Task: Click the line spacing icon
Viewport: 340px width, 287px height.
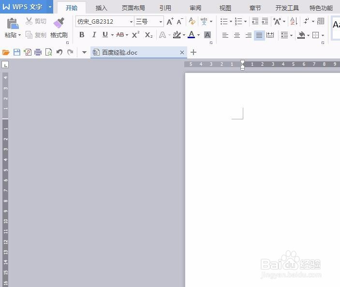Action: tap(284, 35)
